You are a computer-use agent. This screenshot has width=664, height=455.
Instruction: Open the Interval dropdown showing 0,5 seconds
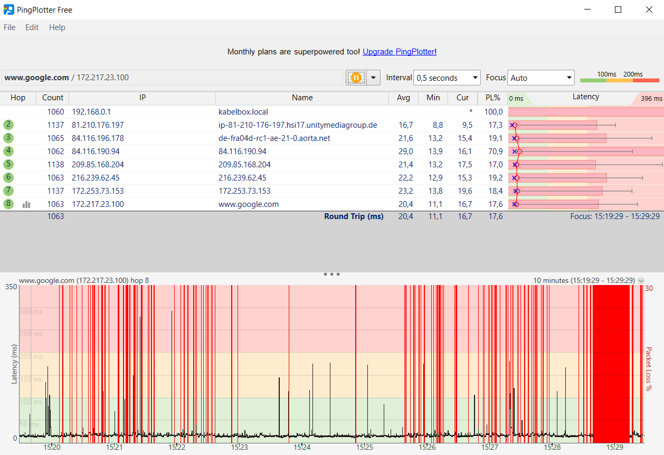pos(447,78)
